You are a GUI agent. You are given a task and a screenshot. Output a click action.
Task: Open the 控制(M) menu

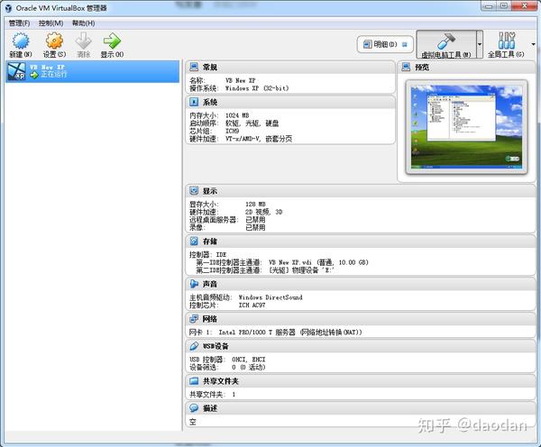click(x=50, y=23)
